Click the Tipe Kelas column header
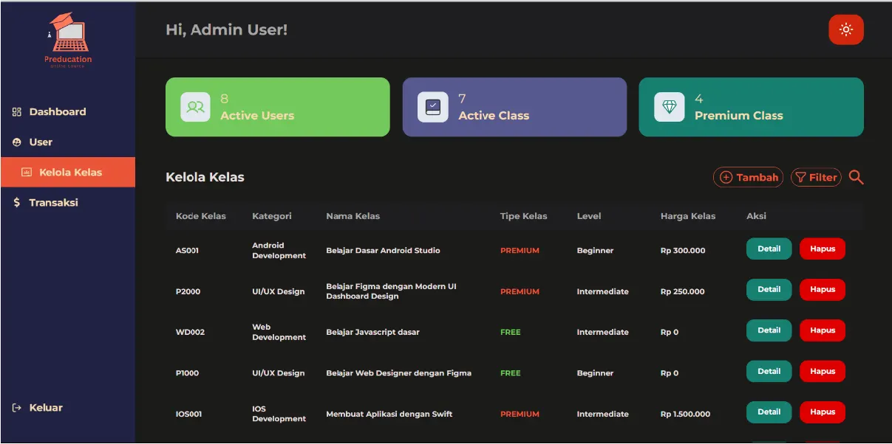892x444 pixels. point(524,216)
